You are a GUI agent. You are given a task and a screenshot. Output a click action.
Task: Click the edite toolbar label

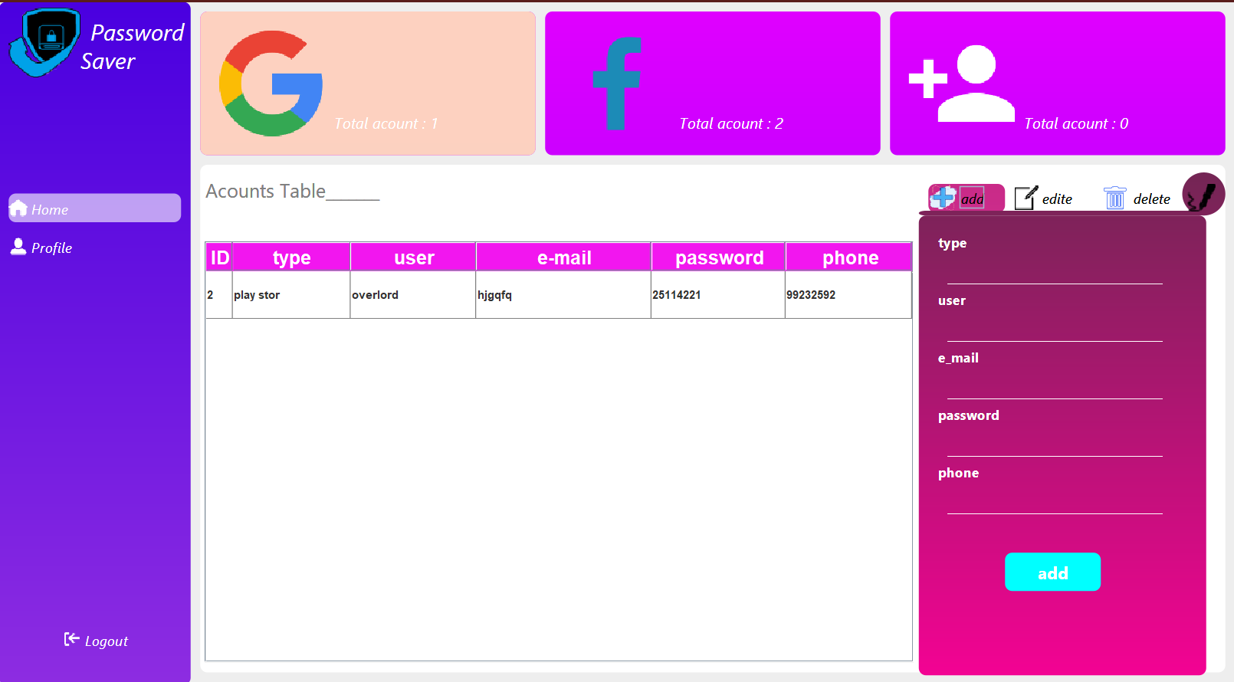(x=1057, y=199)
